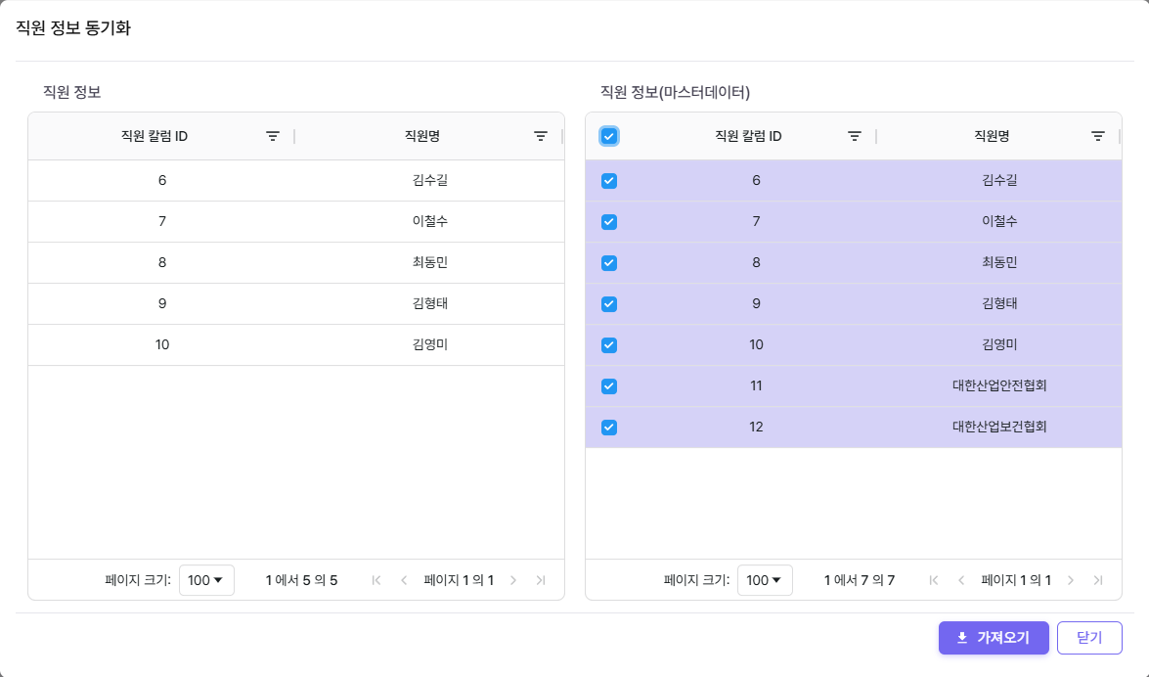This screenshot has height=677, width=1149.
Task: Sort master data by 직원 칼럼 ID header
Action: [748, 137]
